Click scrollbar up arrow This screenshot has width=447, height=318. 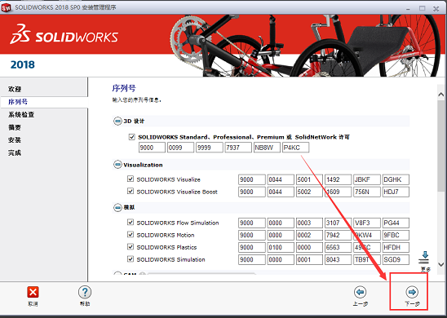[x=441, y=95]
